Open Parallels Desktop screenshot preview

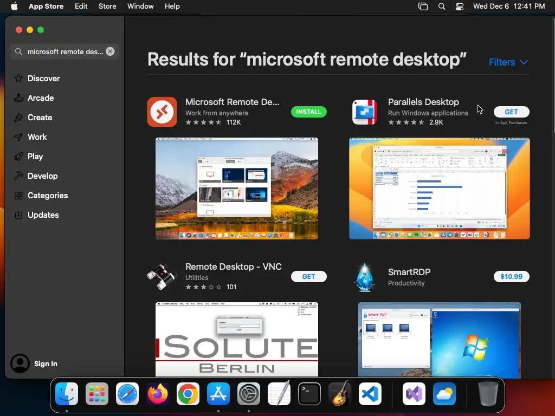pos(439,188)
